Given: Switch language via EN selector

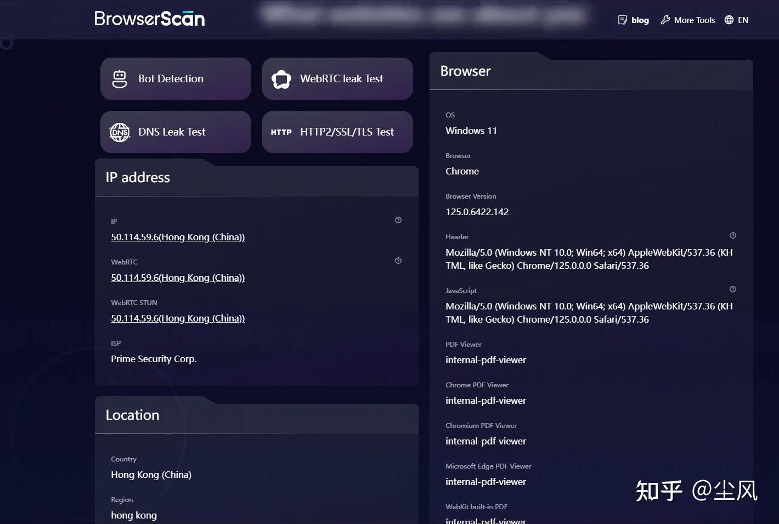Looking at the screenshot, I should coord(743,20).
